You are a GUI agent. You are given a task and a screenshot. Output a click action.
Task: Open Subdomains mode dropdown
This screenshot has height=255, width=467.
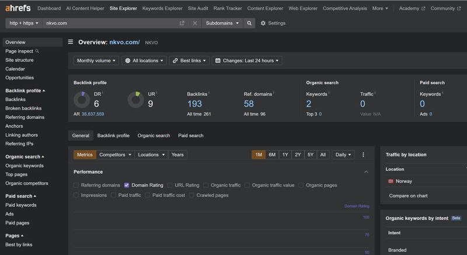coord(222,23)
